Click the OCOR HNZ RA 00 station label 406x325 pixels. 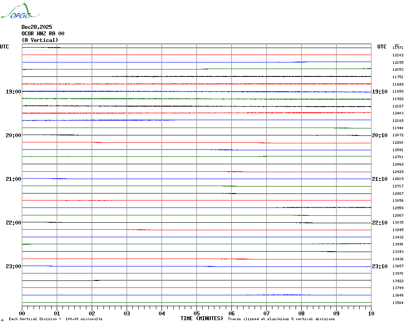[x=43, y=34]
